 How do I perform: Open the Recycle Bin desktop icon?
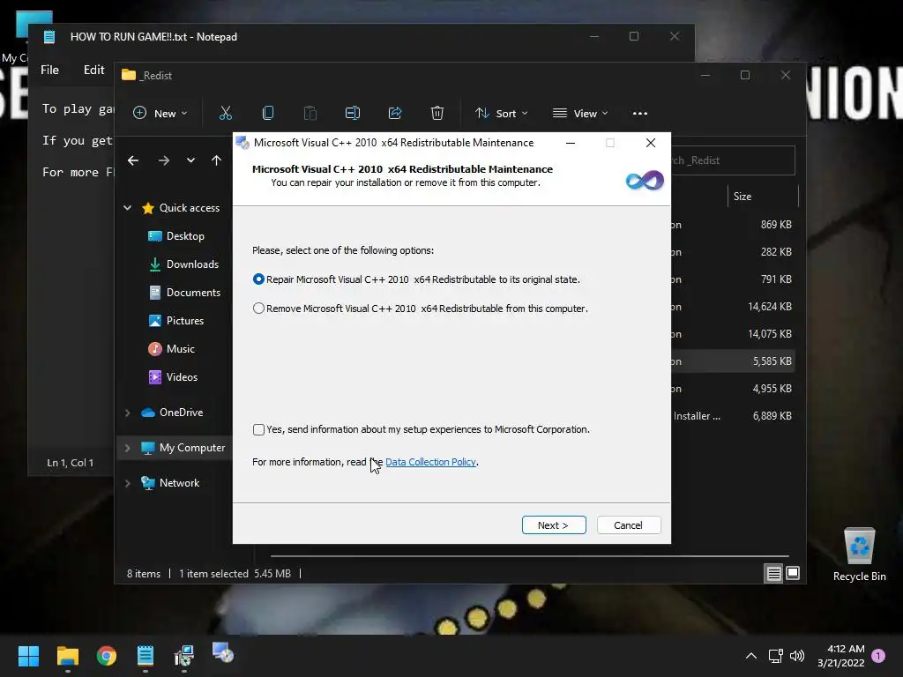pyautogui.click(x=859, y=554)
